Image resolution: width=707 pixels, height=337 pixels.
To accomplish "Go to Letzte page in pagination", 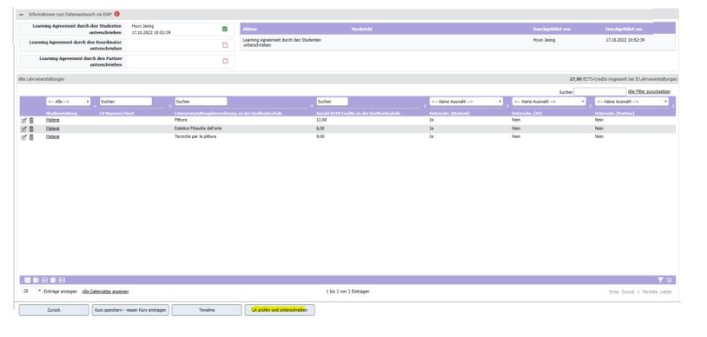I will click(x=665, y=292).
